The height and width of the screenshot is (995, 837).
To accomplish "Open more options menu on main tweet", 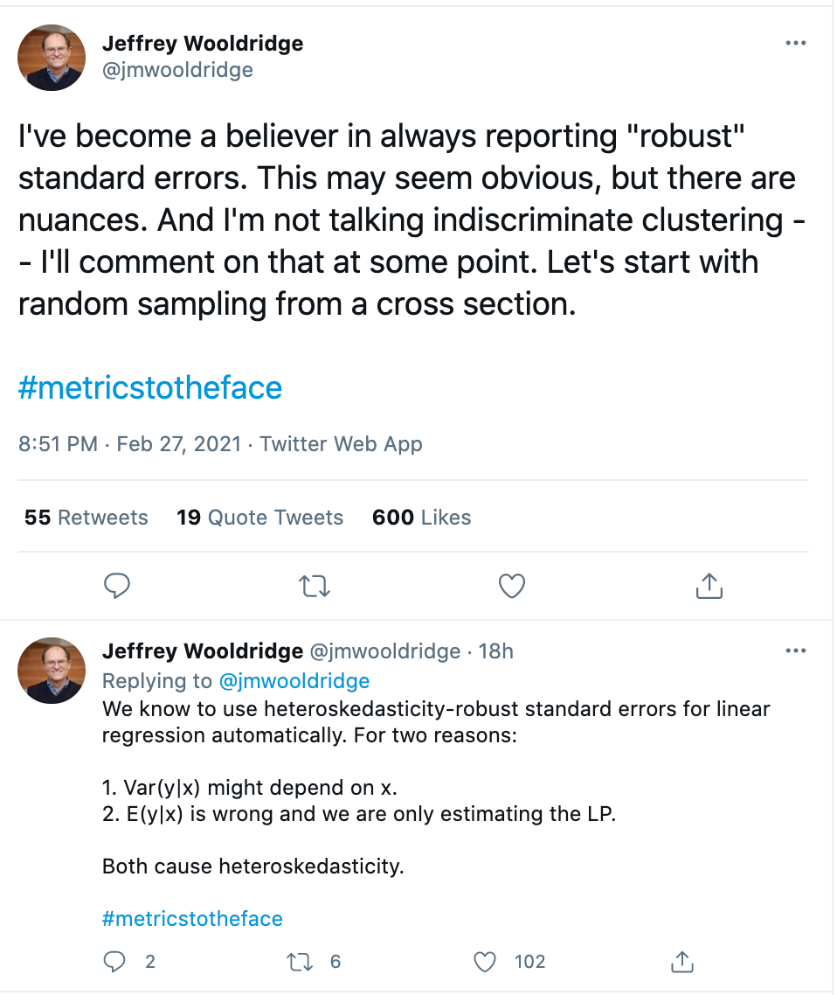I will (x=795, y=43).
